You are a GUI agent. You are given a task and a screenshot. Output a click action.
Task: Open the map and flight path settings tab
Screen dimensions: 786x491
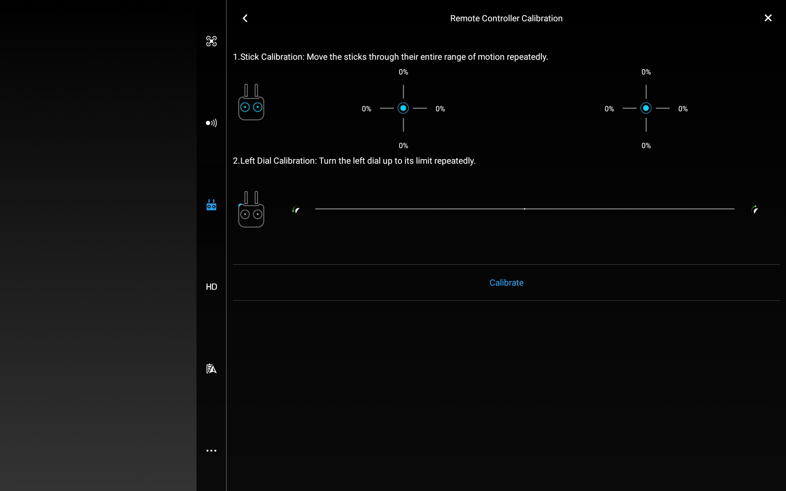[x=211, y=369]
